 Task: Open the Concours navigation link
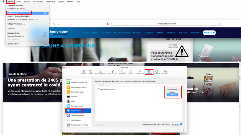[183, 33]
